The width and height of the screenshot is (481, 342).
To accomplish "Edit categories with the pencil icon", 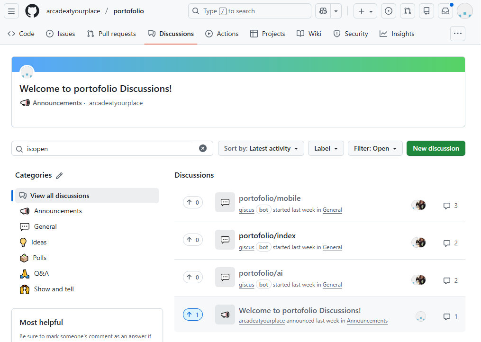I will coord(59,176).
